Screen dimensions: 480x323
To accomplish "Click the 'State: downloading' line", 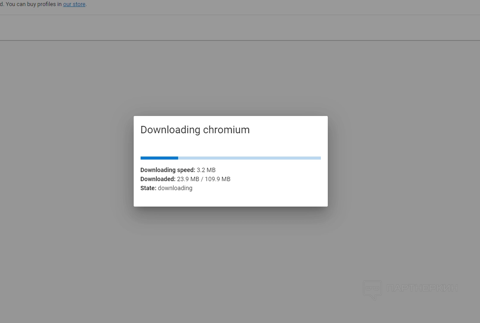I will point(166,188).
